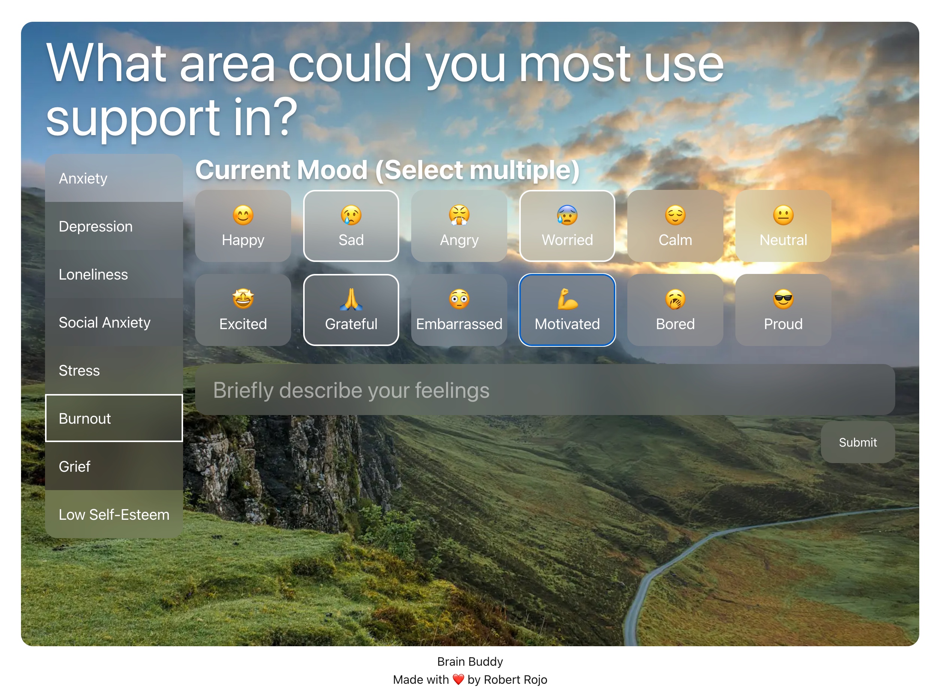
Task: Select Depression from the area list
Action: point(114,227)
